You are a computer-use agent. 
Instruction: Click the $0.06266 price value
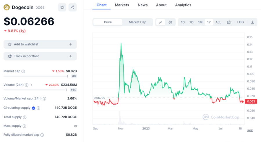pyautogui.click(x=29, y=21)
